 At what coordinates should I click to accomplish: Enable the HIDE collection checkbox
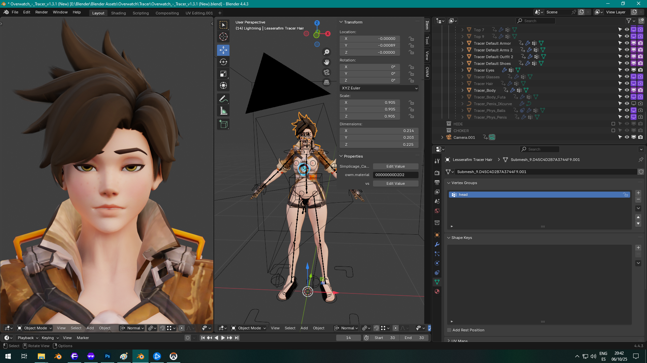(x=613, y=124)
